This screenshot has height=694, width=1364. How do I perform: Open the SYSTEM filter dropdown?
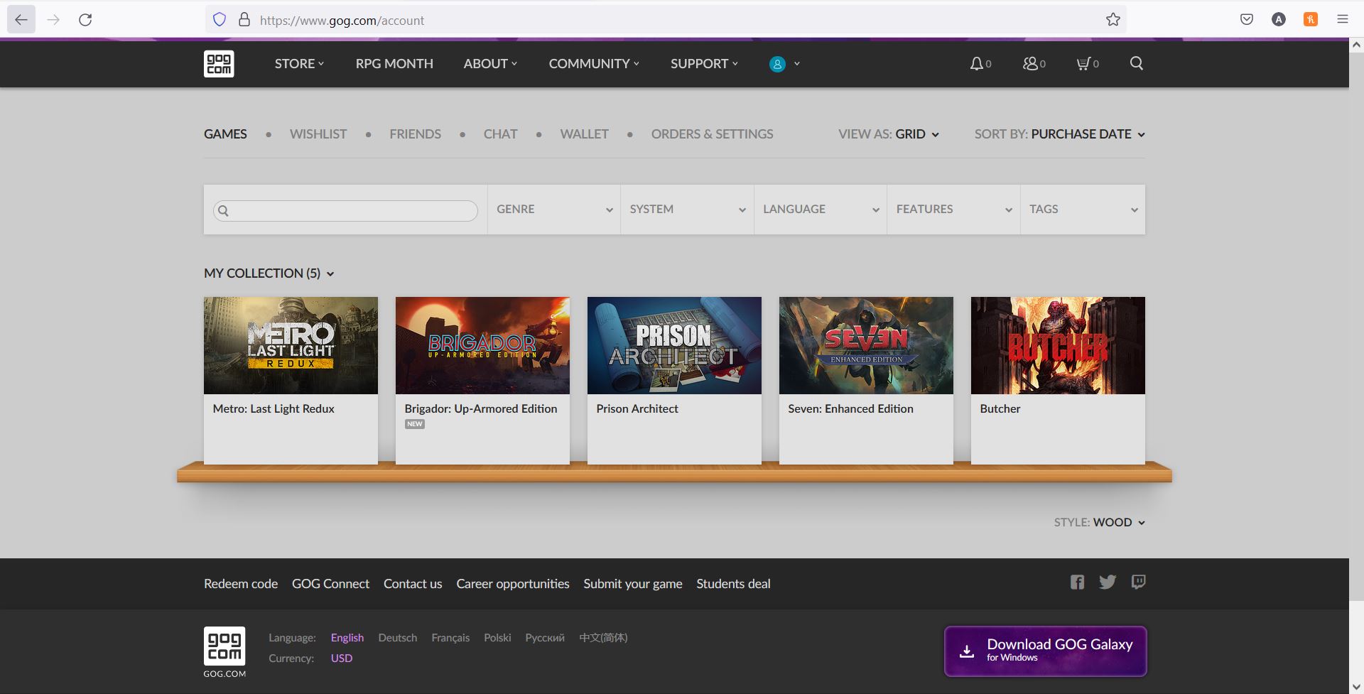coord(687,210)
